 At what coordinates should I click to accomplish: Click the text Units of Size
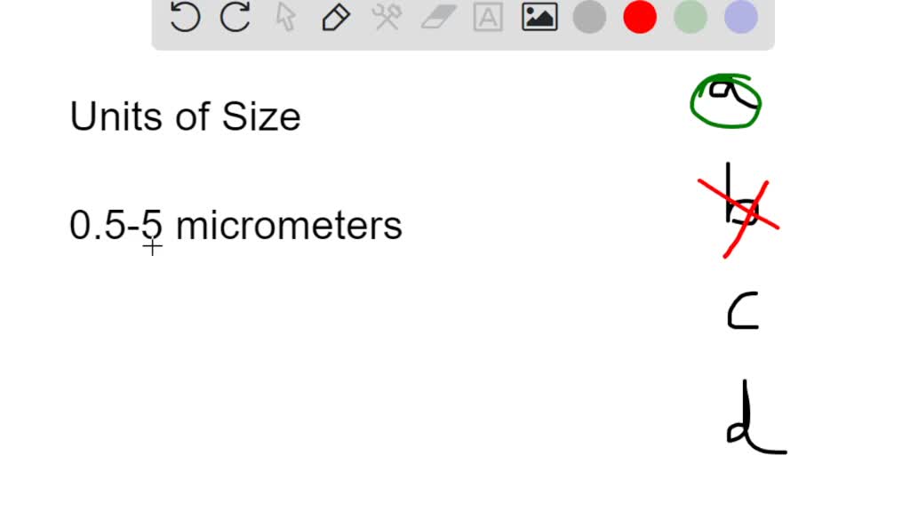point(185,116)
